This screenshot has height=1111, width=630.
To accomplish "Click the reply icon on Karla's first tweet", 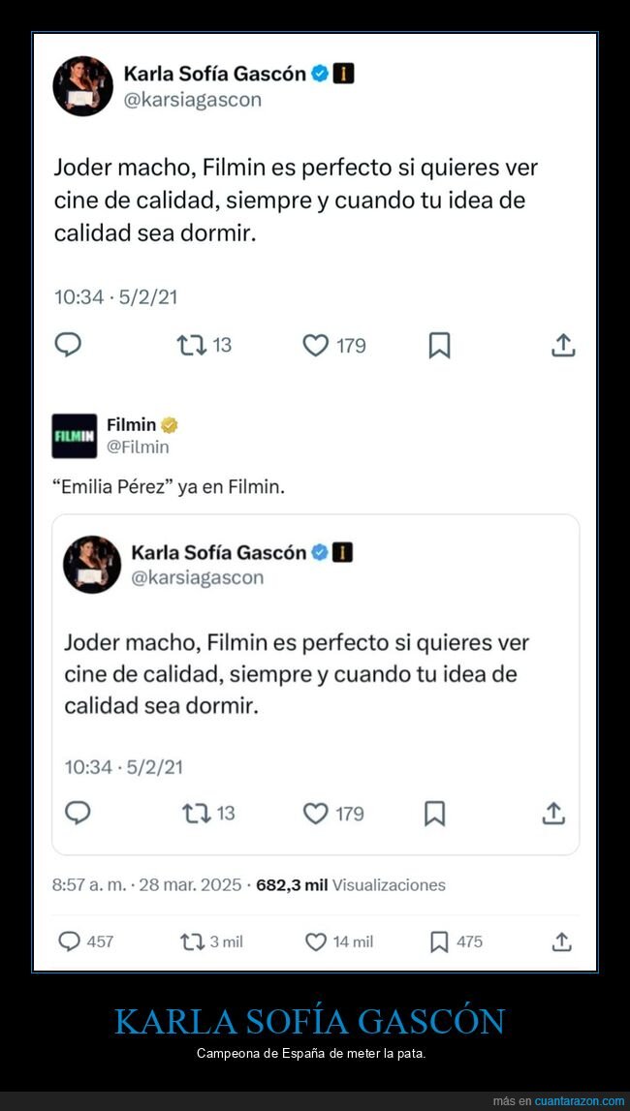I will tap(68, 345).
